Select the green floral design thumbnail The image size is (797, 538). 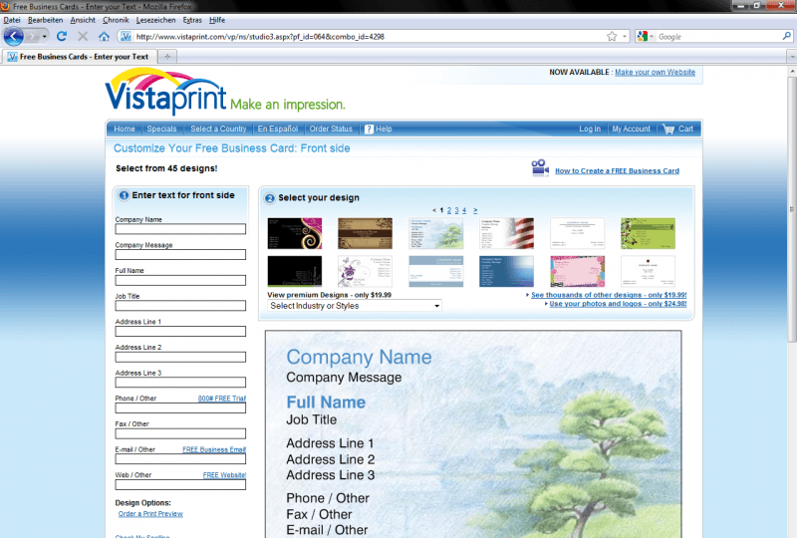649,233
